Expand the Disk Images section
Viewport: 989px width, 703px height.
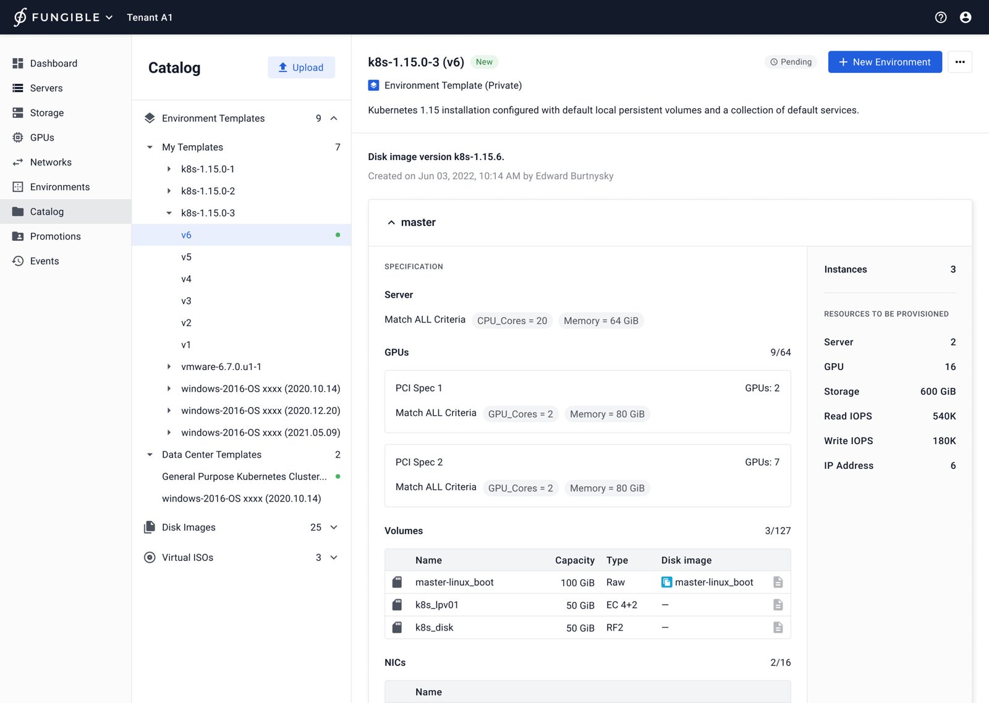pyautogui.click(x=334, y=528)
